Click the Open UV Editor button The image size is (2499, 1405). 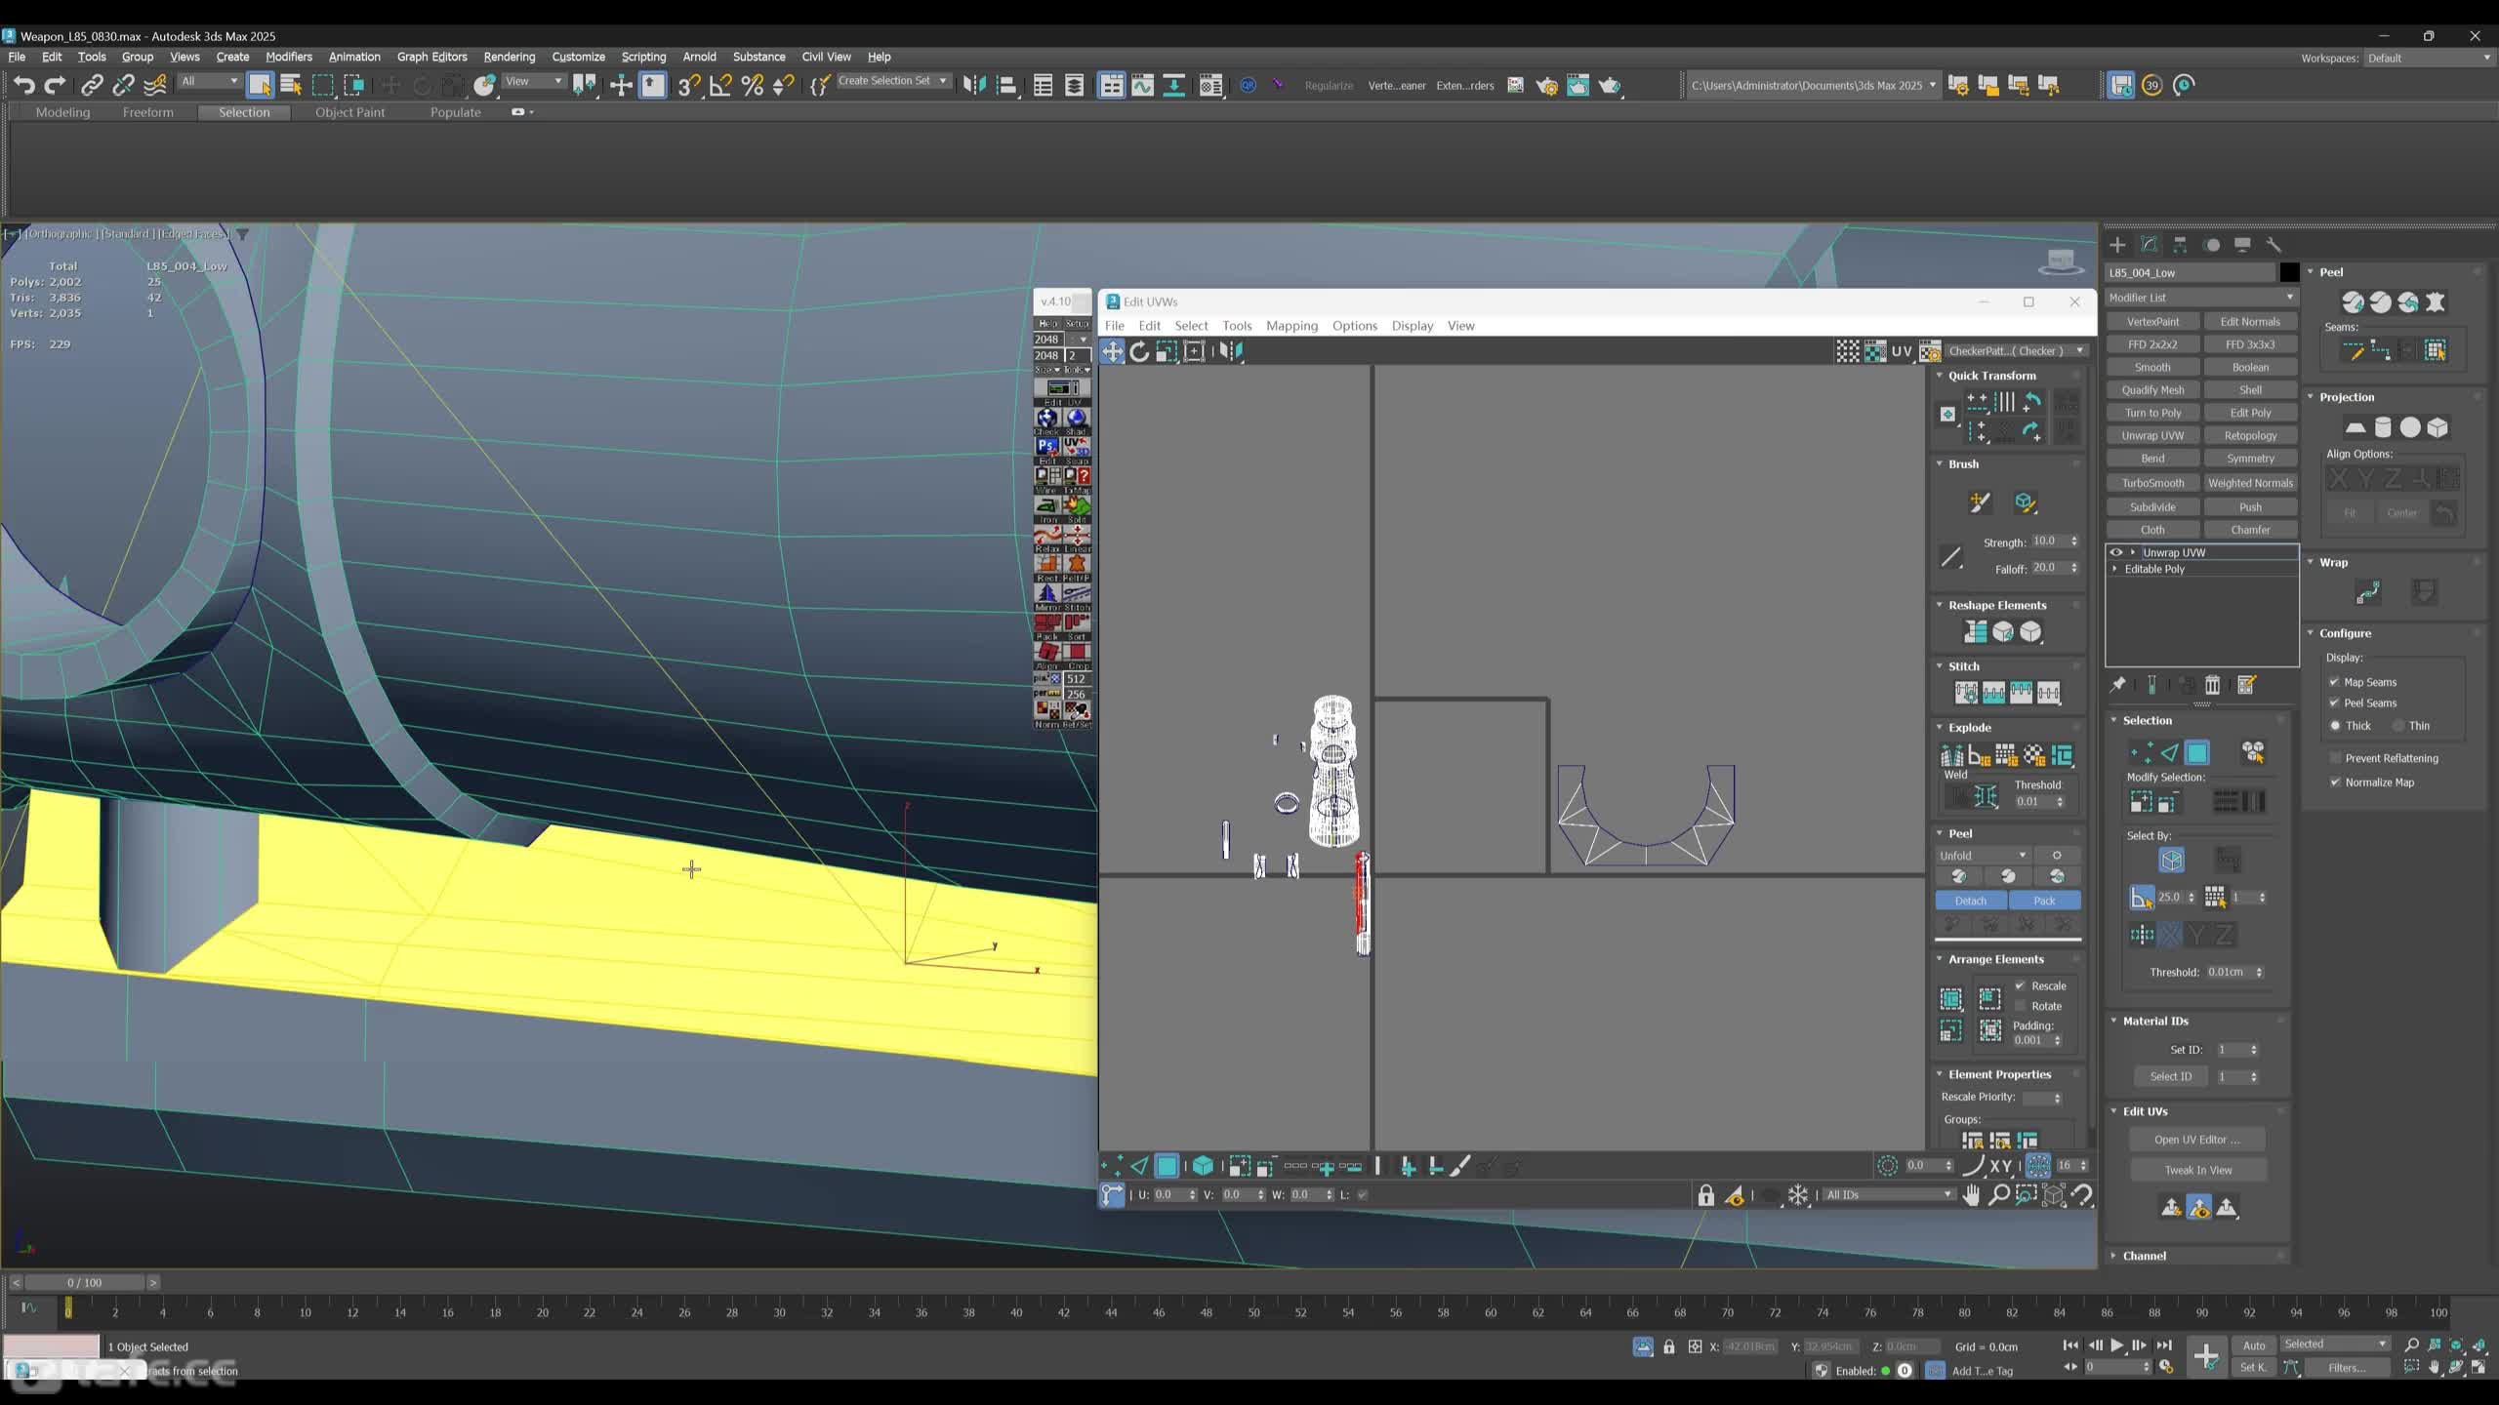tap(2197, 1140)
